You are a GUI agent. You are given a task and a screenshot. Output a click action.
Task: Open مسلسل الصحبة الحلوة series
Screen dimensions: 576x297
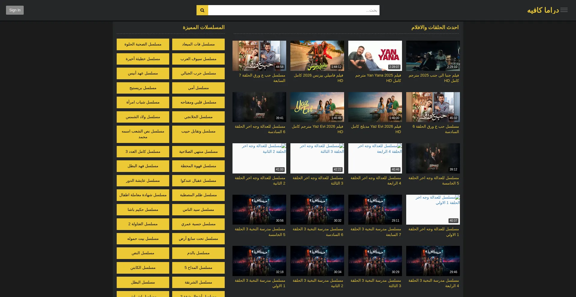point(143,44)
